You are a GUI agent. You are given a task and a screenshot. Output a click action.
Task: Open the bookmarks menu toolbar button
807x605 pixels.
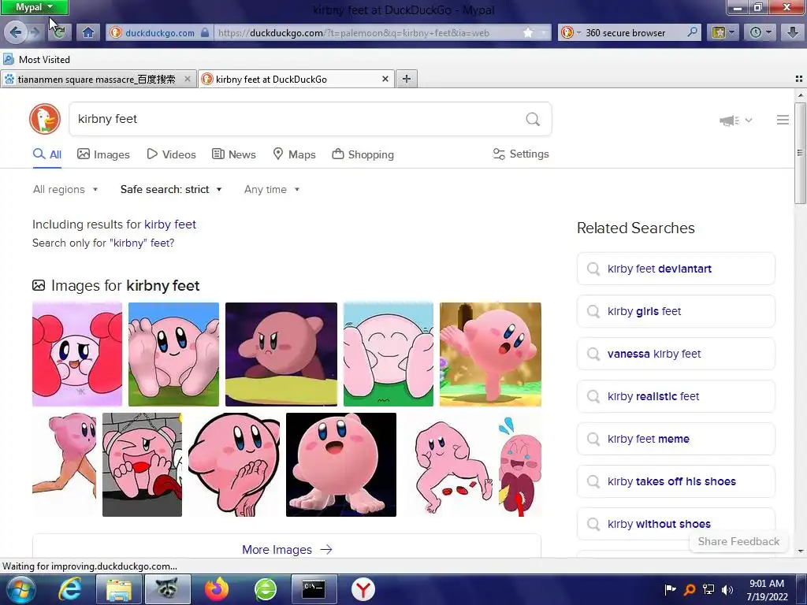[x=723, y=33]
